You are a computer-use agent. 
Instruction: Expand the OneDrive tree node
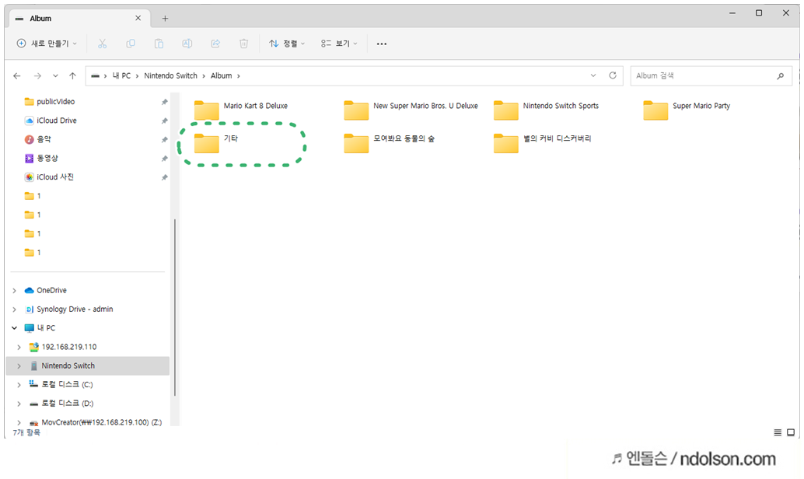(x=14, y=290)
